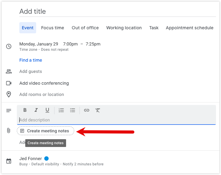Toggle underline formatting icon
The image size is (221, 175).
pos(47,110)
